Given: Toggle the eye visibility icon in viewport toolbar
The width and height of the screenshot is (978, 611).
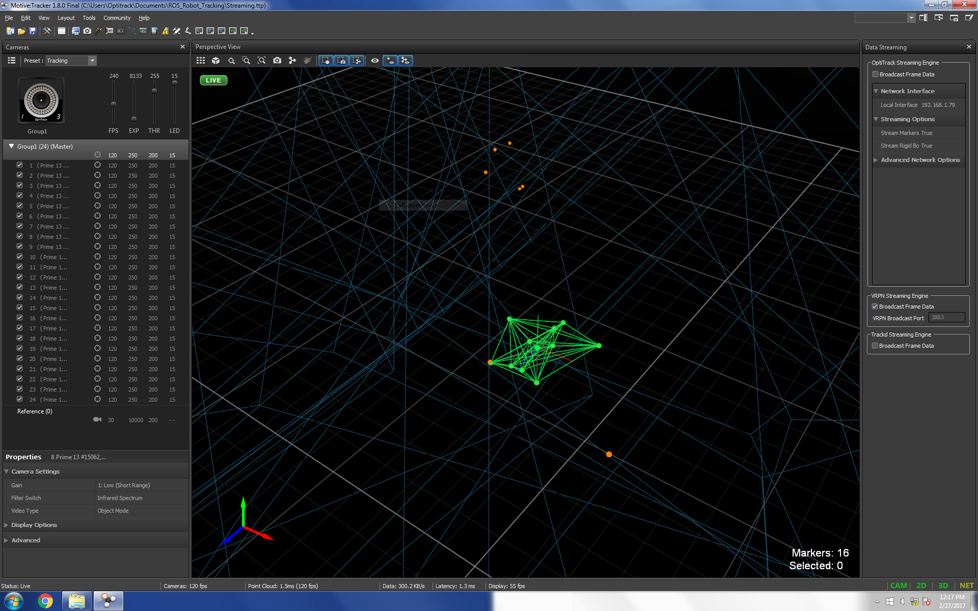Looking at the screenshot, I should click(375, 61).
